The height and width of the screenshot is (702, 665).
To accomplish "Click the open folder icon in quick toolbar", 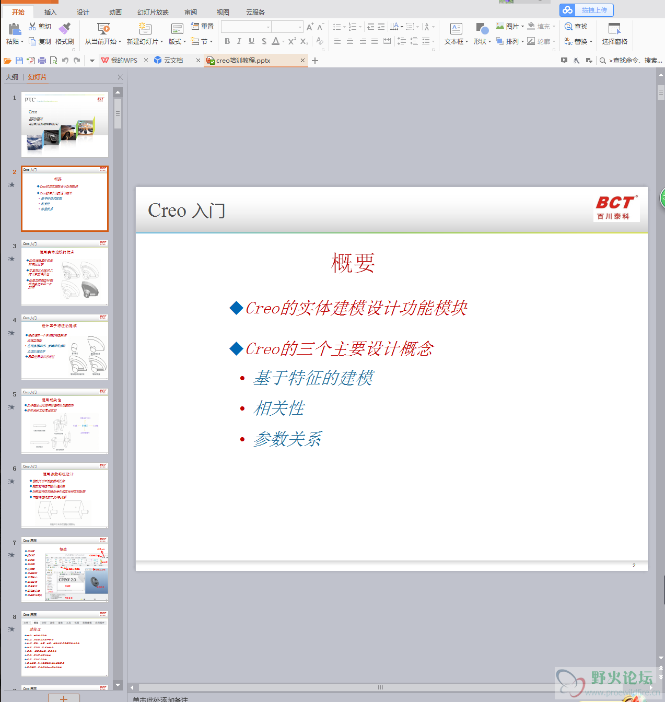I will pyautogui.click(x=7, y=61).
